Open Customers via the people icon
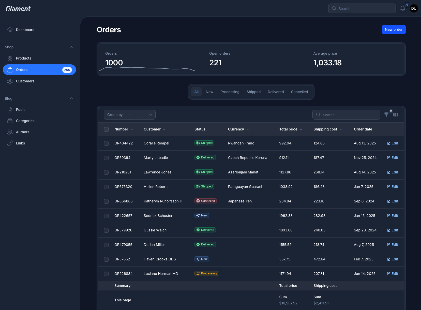The image size is (421, 310). click(10, 81)
